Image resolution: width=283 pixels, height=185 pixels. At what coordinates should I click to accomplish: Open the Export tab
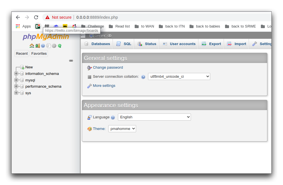click(211, 44)
